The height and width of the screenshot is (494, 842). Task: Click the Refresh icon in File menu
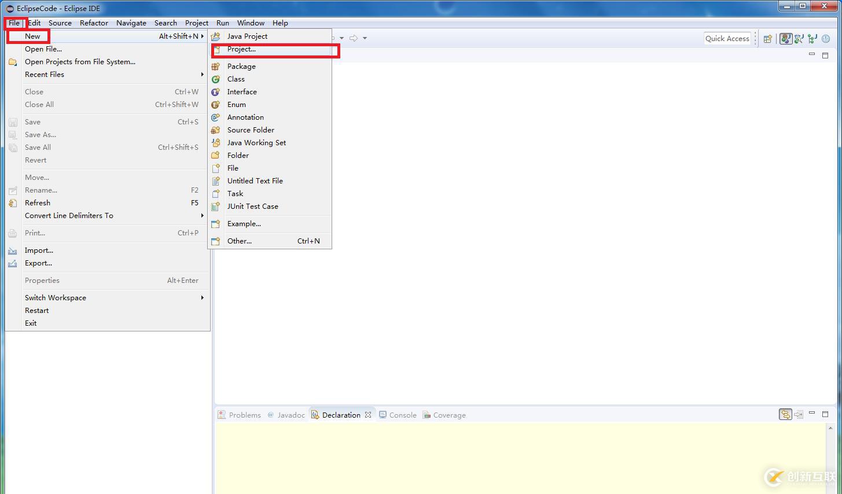tap(13, 203)
